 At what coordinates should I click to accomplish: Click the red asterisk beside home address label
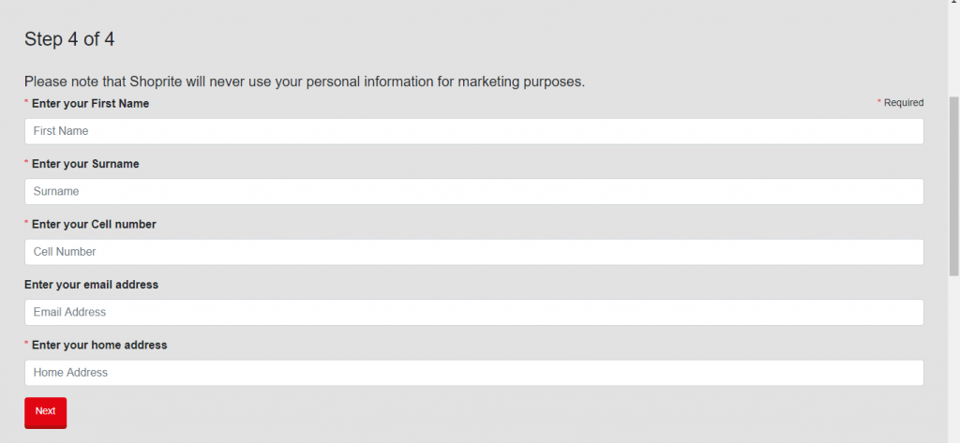coord(26,345)
